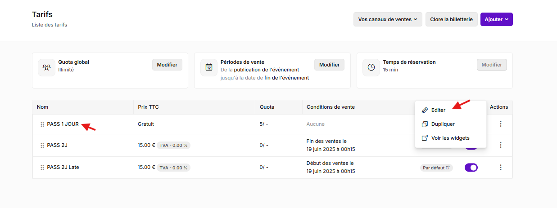Click the Gratuit price in PASS 1 JOUR row

coord(146,124)
